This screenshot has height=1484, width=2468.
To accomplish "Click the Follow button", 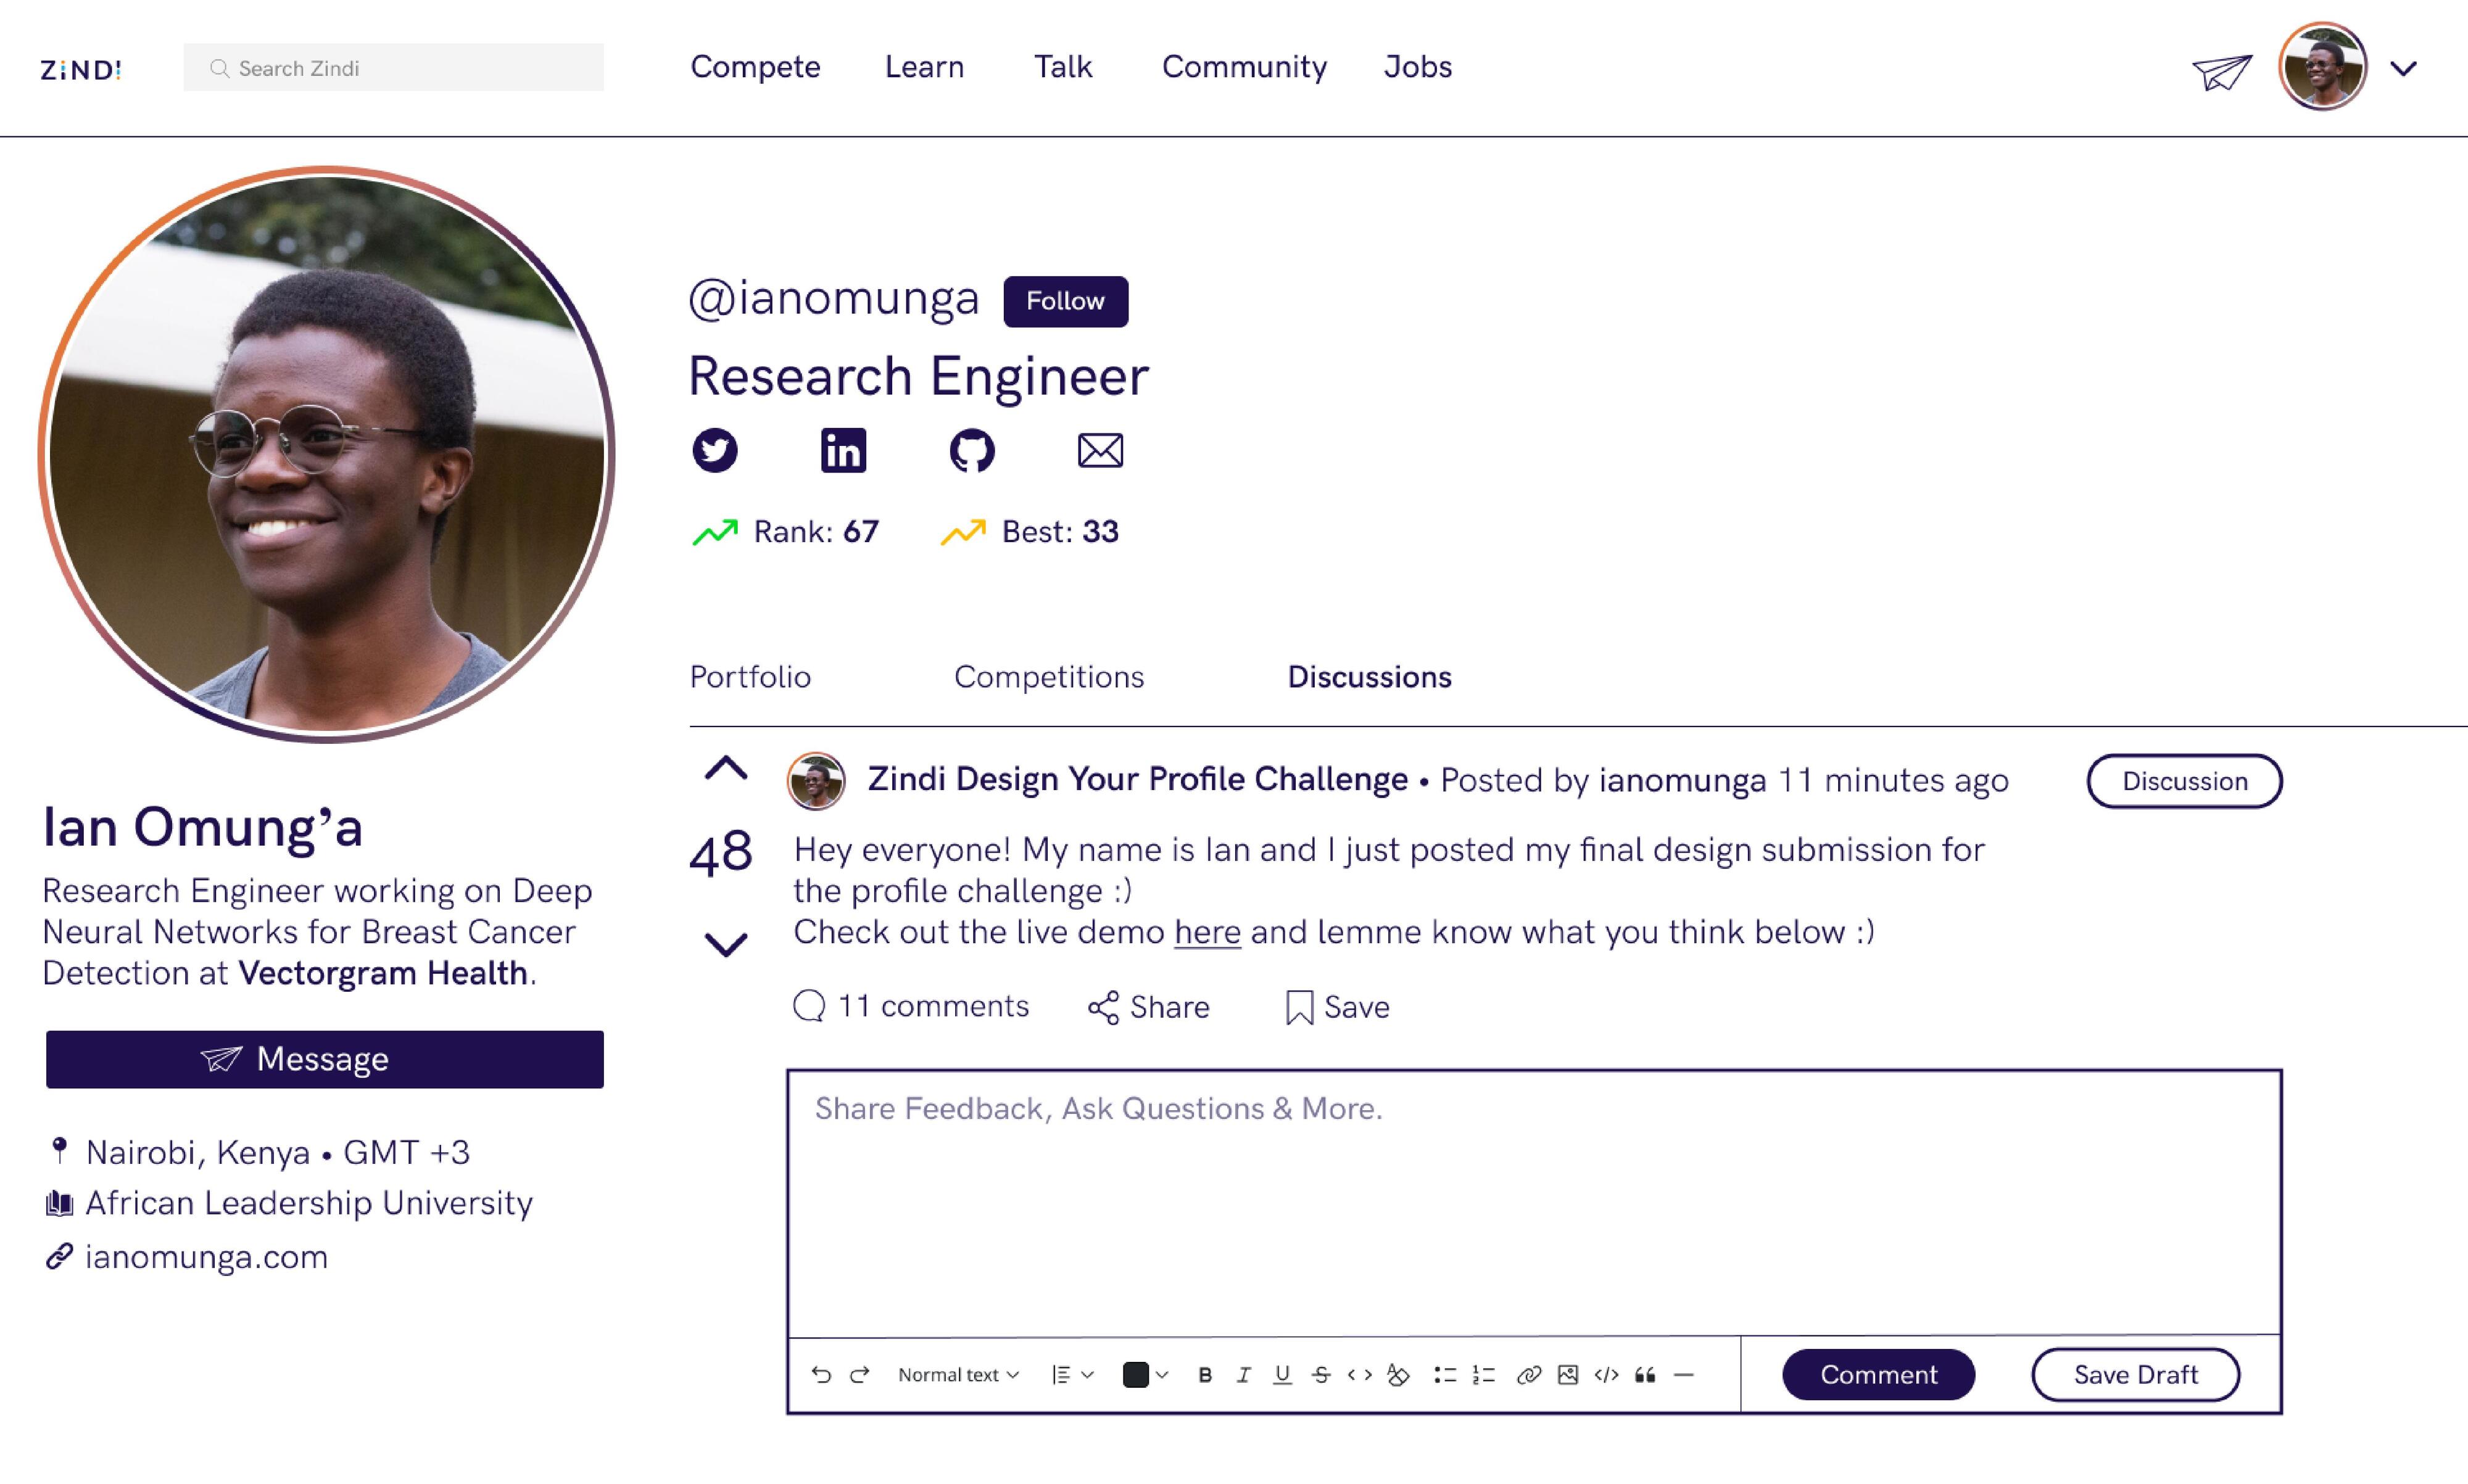I will tap(1064, 301).
